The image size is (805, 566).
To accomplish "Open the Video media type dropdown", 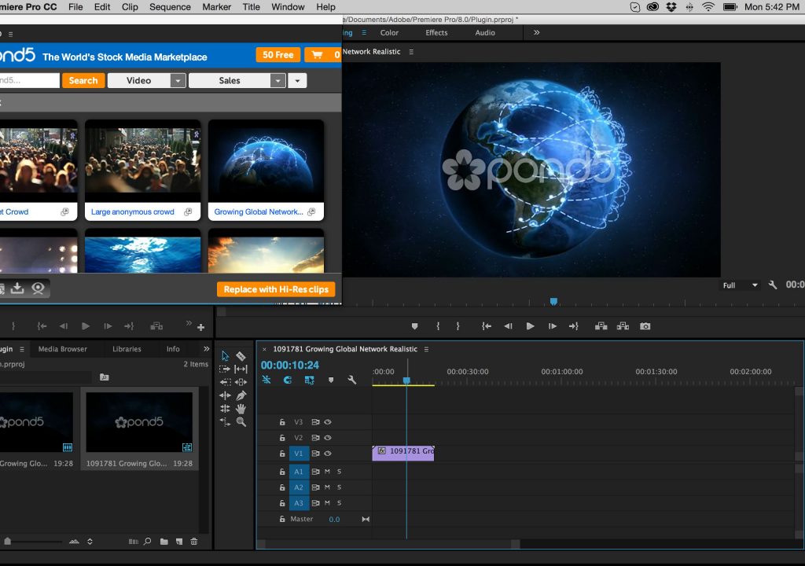I will pos(178,81).
